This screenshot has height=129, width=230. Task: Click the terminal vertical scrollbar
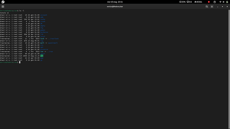click(229, 69)
